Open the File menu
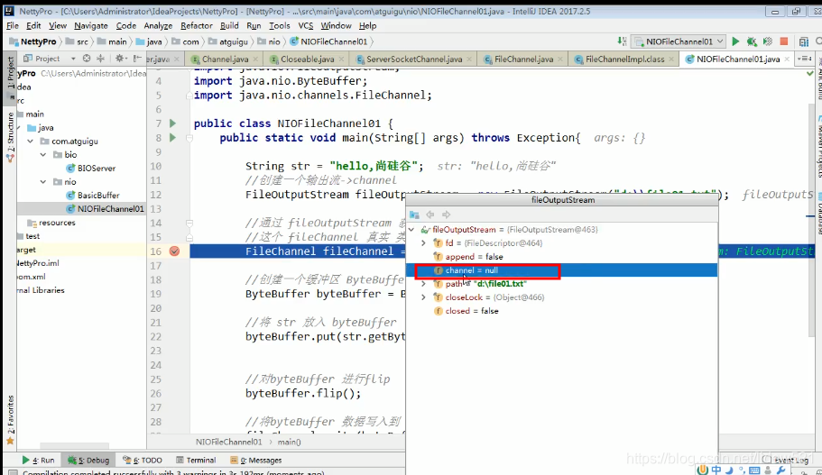This screenshot has width=822, height=475. coord(13,25)
